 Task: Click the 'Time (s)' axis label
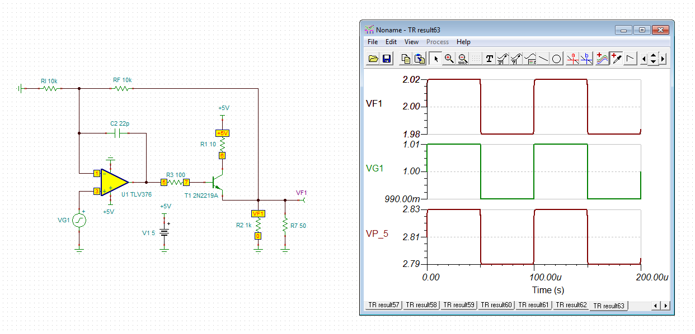pos(548,290)
